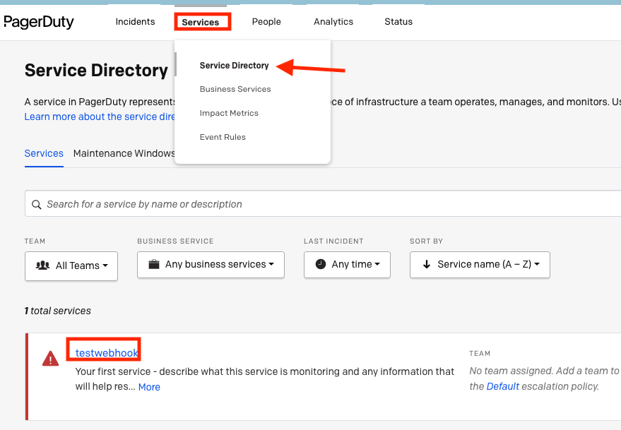Open the People menu
The image size is (621, 430).
266,22
